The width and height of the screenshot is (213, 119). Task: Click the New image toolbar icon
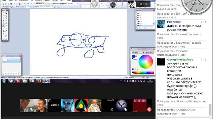click(x=4, y=4)
